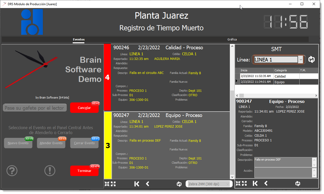
Task: Click the exclamation mark alert icon
Action: tap(50, 170)
